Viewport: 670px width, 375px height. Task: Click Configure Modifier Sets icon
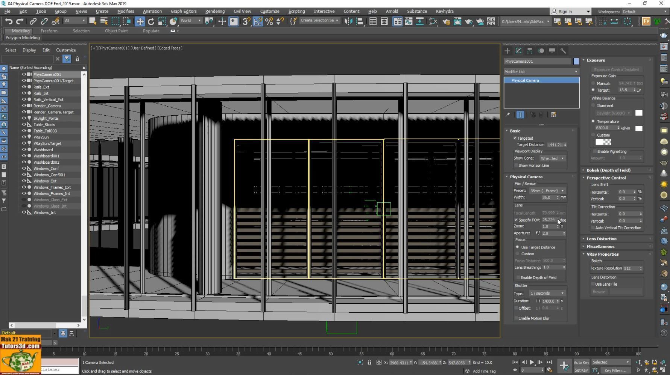pos(554,115)
